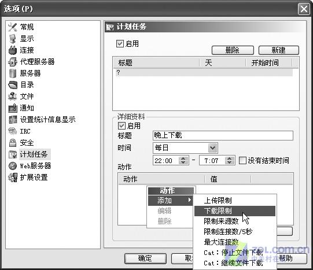Click the 显示 monitor icon

pyautogui.click(x=12, y=39)
